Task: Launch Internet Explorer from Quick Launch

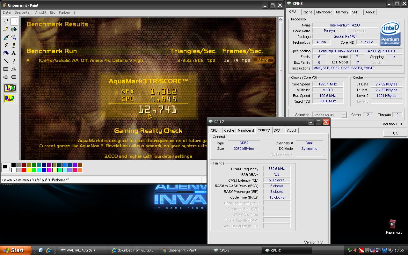Action: 48,250
